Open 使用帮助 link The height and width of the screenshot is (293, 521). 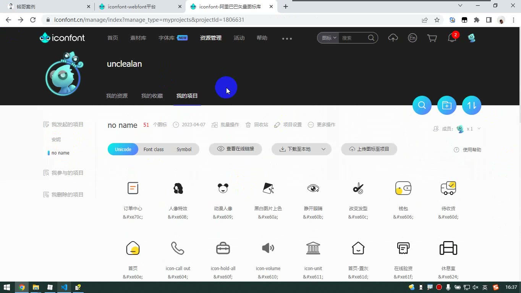[468, 150]
